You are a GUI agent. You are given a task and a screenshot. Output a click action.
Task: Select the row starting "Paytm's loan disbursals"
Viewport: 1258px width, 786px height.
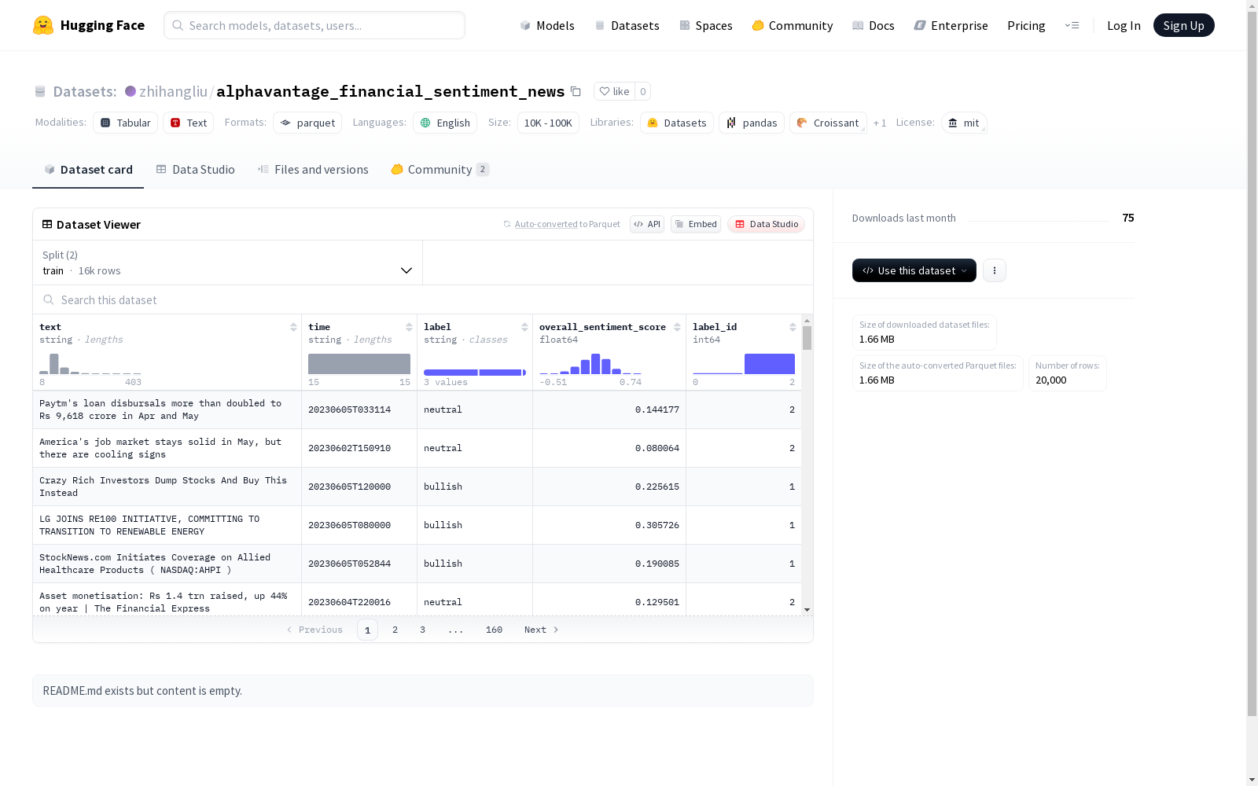tap(417, 410)
